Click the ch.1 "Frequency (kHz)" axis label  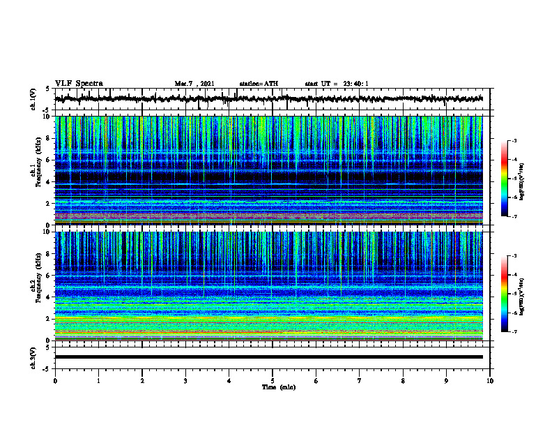tap(38, 160)
